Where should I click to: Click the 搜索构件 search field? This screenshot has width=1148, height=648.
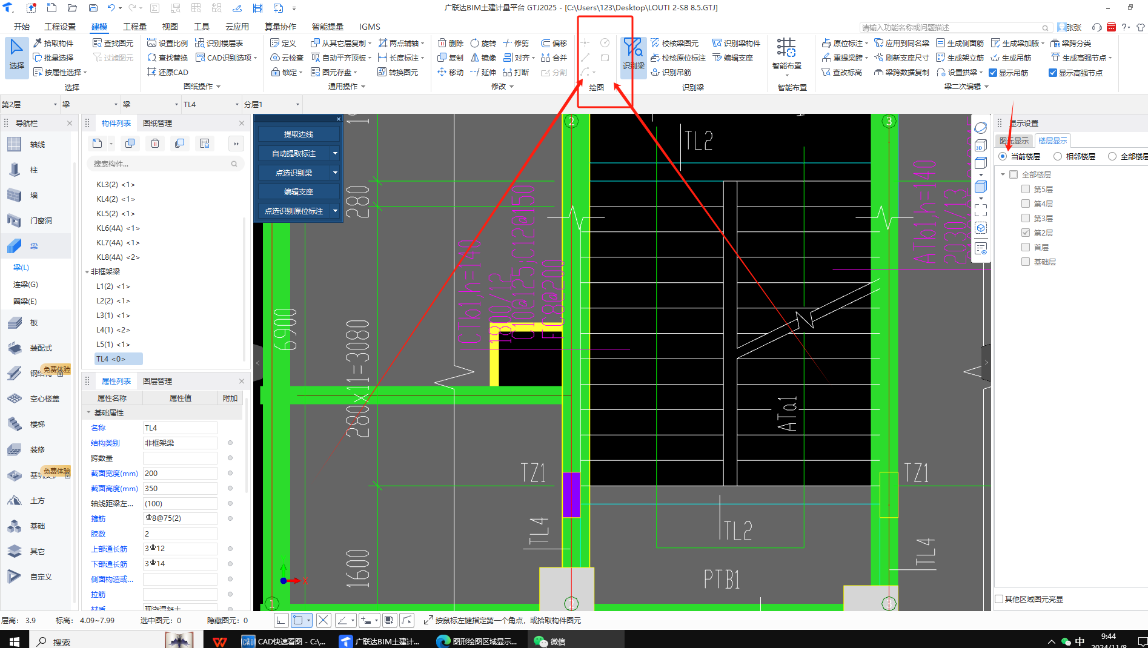(x=165, y=164)
